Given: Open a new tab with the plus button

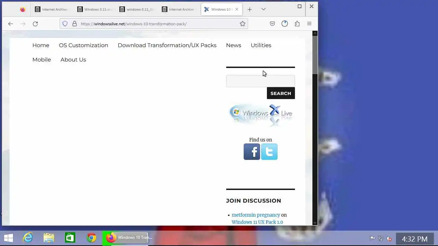Looking at the screenshot, I should (x=249, y=10).
